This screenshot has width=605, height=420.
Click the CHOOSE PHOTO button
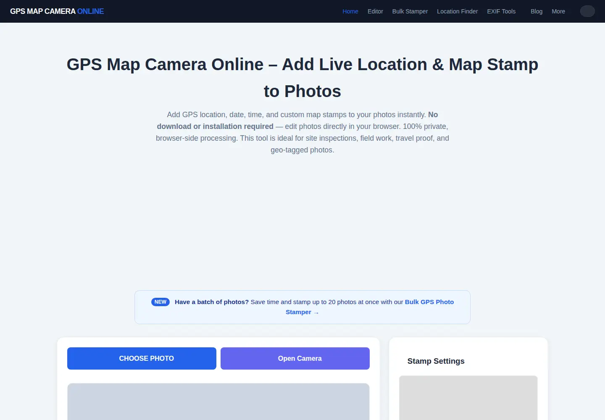click(x=142, y=358)
